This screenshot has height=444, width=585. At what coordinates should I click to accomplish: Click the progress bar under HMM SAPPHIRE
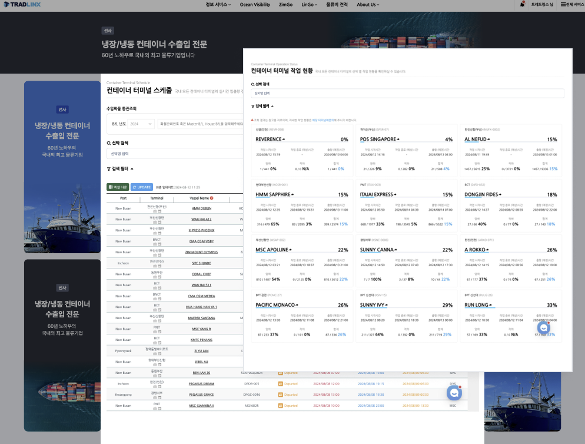(x=302, y=198)
